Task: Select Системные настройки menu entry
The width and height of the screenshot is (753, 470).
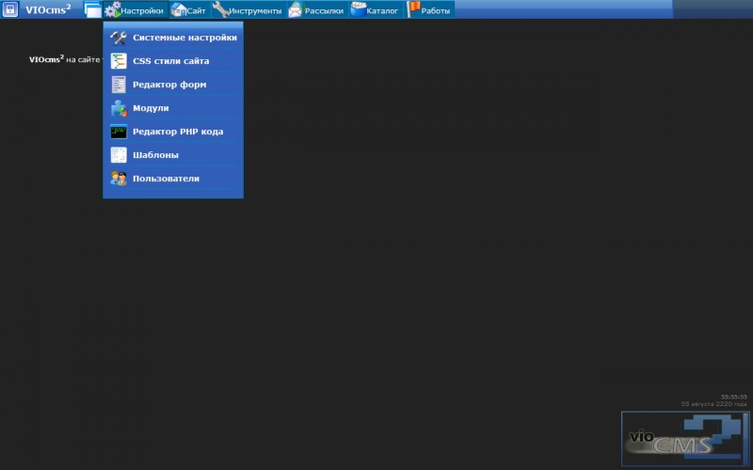Action: point(173,38)
